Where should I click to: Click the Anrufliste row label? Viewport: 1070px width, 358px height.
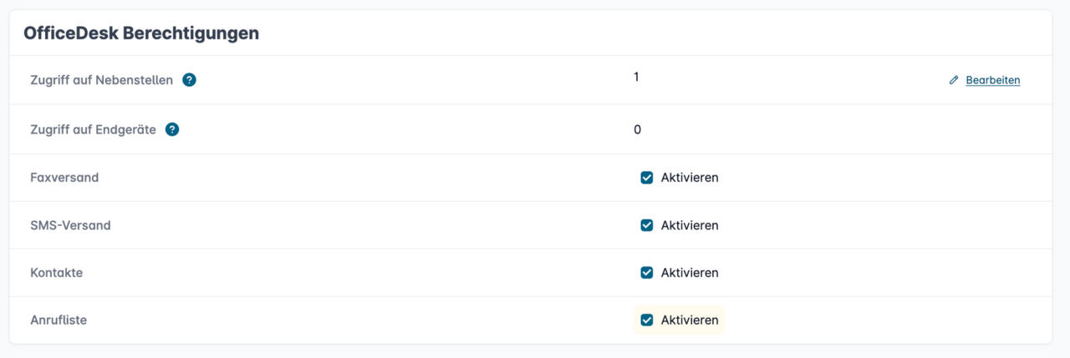coord(59,320)
